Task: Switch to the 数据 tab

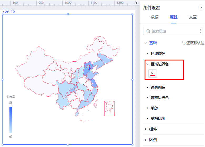Action: pos(154,17)
